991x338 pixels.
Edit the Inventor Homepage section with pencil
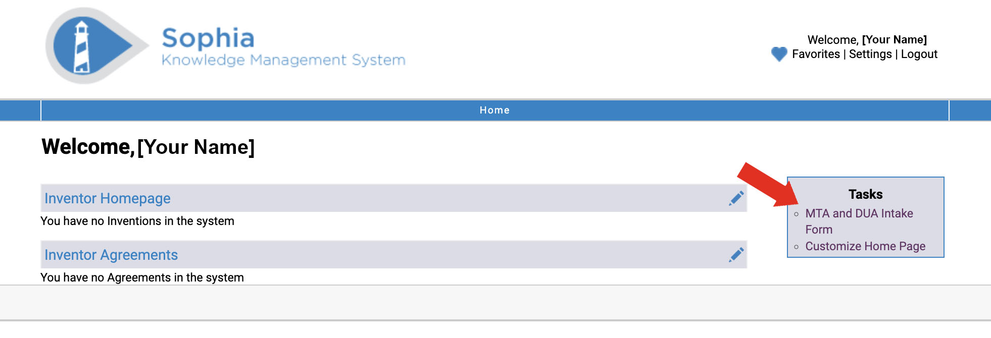[x=736, y=198]
